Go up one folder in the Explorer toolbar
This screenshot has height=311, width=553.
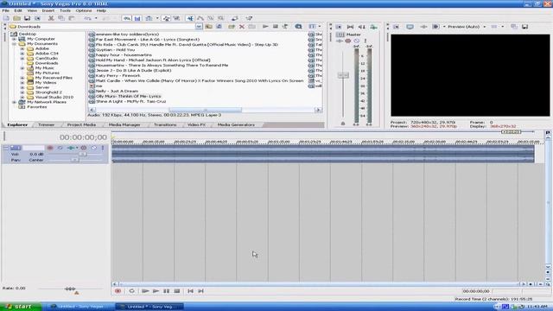[x=209, y=27]
